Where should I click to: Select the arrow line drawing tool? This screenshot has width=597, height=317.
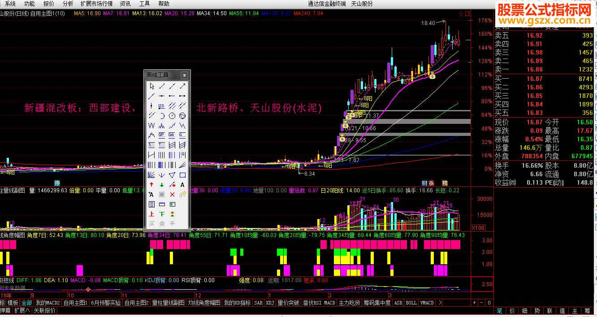coord(182,86)
